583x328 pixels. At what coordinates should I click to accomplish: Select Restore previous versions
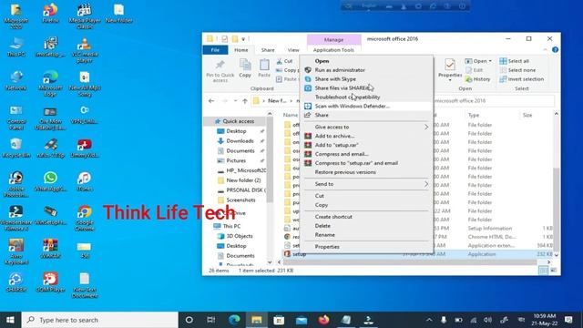pyautogui.click(x=345, y=172)
